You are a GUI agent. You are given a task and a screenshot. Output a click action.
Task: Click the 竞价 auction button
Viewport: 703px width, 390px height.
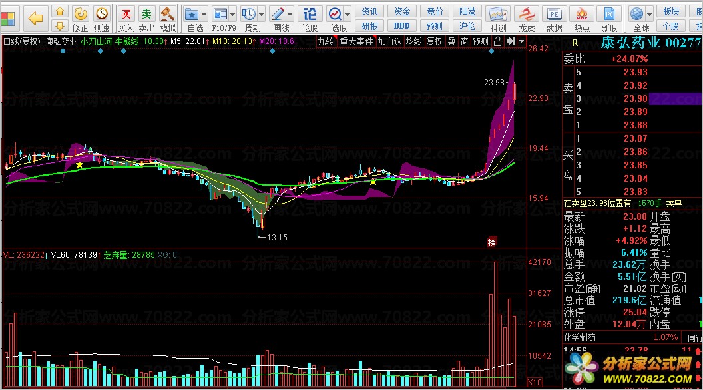(435, 11)
